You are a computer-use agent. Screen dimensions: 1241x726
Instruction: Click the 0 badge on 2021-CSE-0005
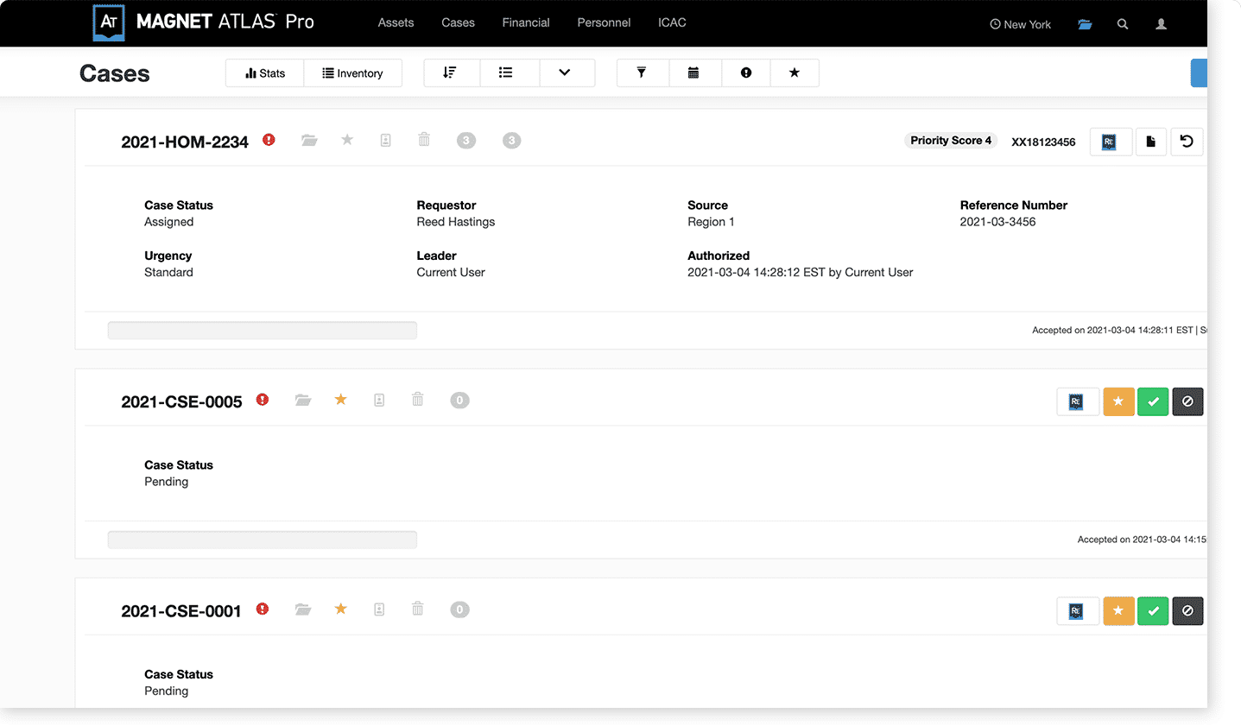point(459,400)
